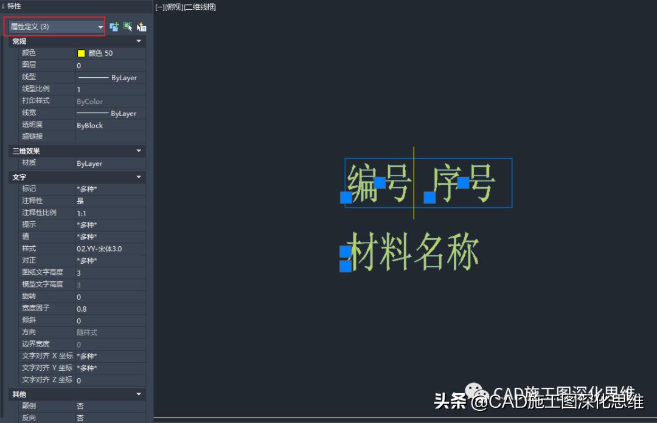Collapse the 文字 properties section
657x423 pixels.
pyautogui.click(x=139, y=177)
